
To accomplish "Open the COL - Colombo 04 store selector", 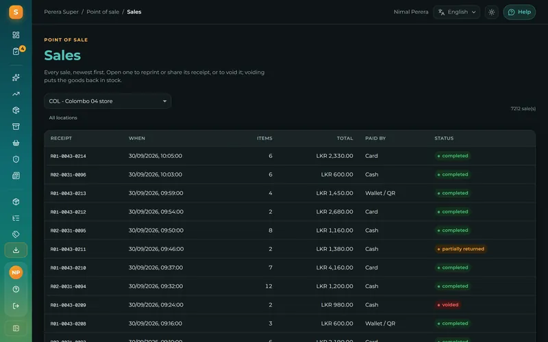I will click(108, 101).
